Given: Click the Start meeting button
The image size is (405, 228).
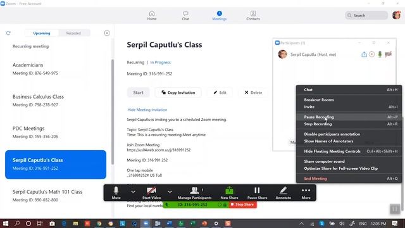Looking at the screenshot, I should coord(138,92).
